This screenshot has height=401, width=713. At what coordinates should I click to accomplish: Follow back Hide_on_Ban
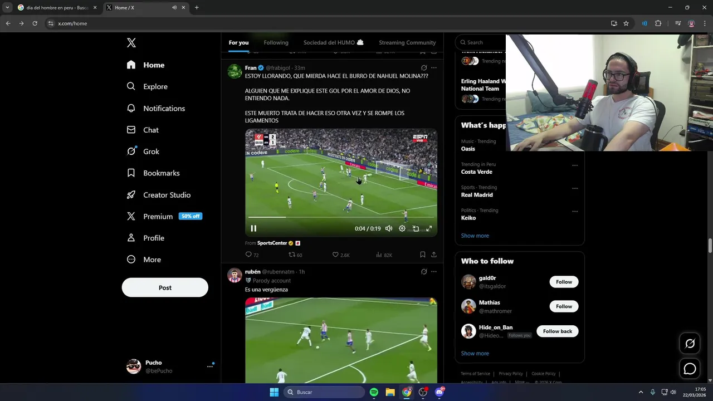click(557, 331)
